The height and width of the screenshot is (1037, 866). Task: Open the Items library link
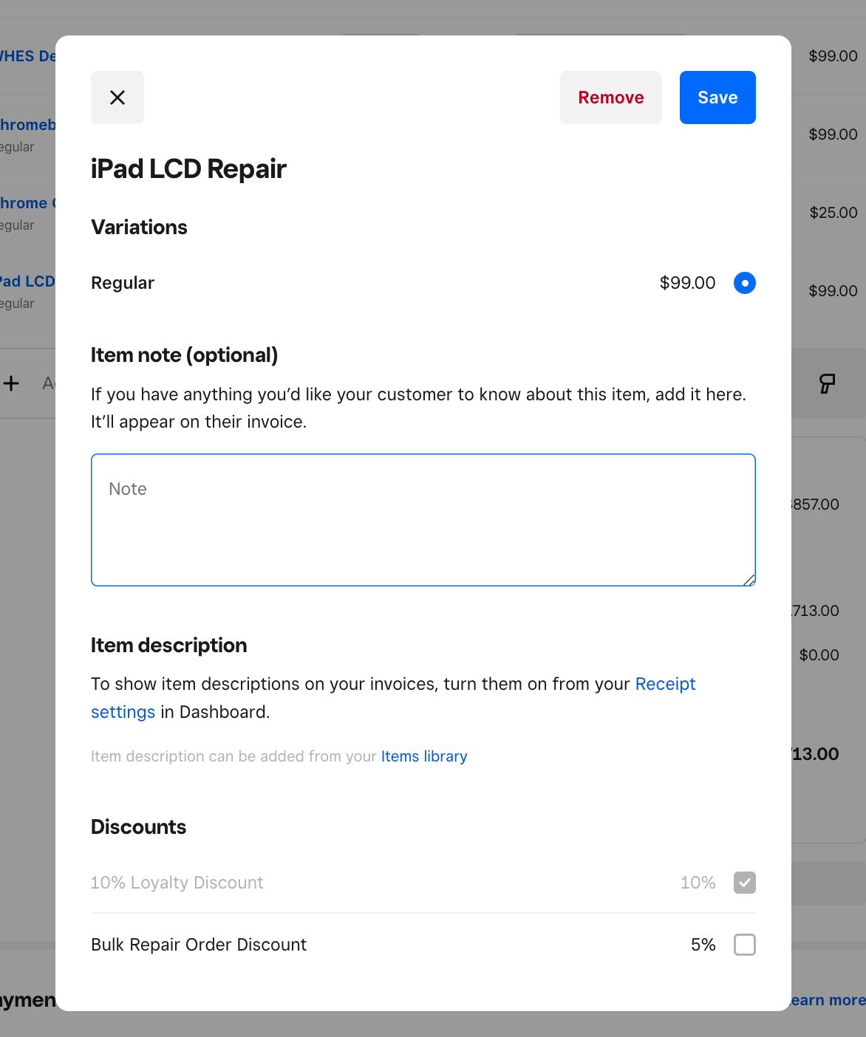pyautogui.click(x=424, y=756)
